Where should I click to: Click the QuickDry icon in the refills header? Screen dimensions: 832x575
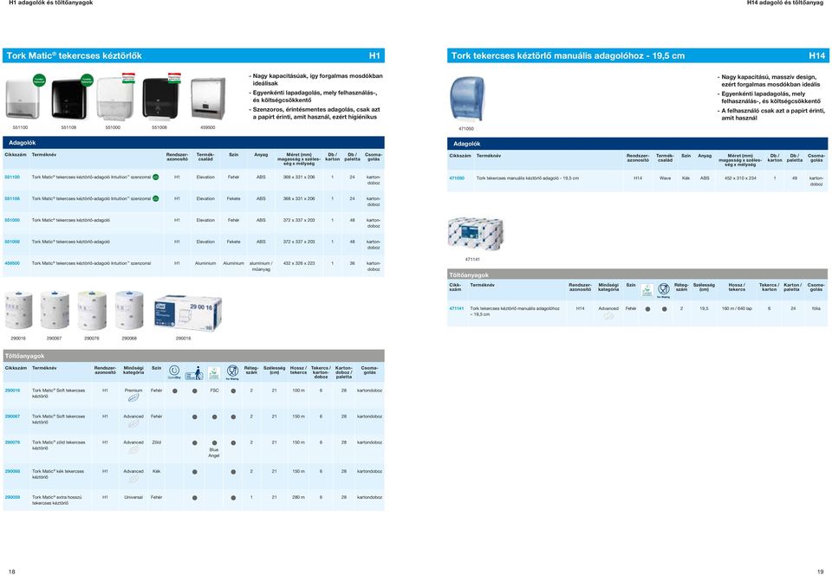pyautogui.click(x=174, y=371)
